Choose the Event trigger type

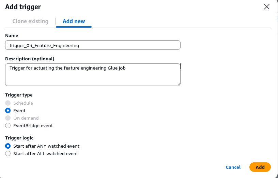tap(8, 110)
